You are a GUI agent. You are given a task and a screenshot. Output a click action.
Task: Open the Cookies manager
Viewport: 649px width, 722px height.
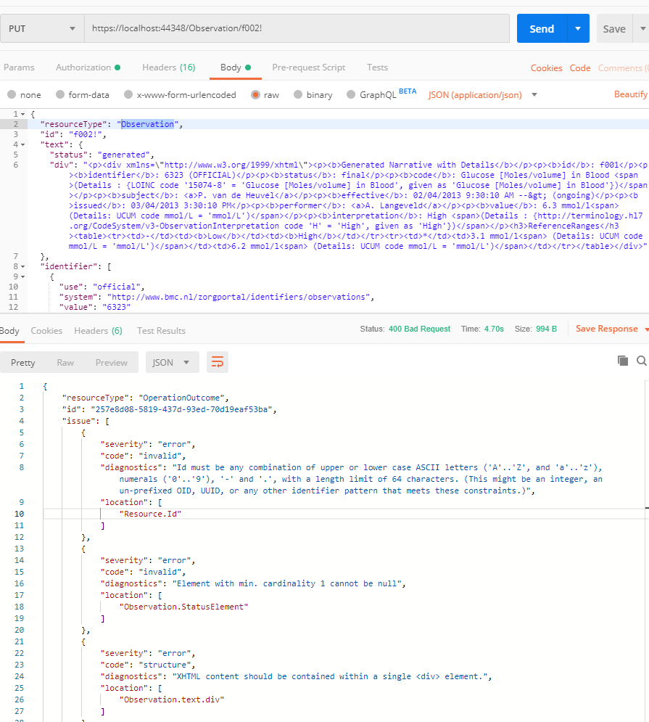pos(546,67)
